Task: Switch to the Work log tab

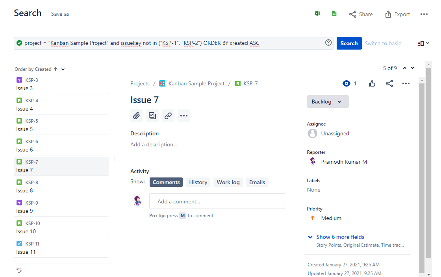Action: click(x=228, y=182)
